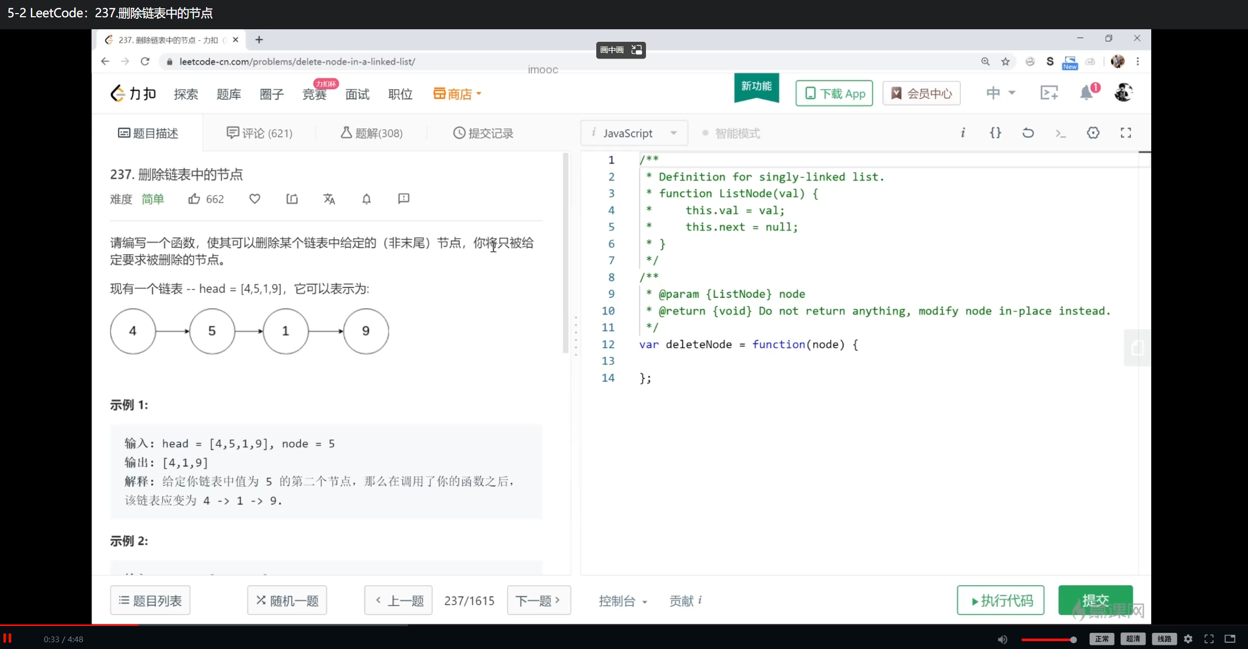This screenshot has width=1248, height=649.
Task: Run code with the 执行代码 button
Action: point(1000,600)
